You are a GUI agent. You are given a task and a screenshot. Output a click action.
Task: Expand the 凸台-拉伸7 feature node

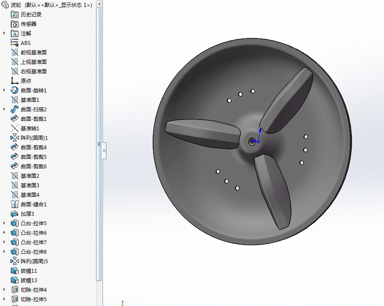[x=4, y=242]
